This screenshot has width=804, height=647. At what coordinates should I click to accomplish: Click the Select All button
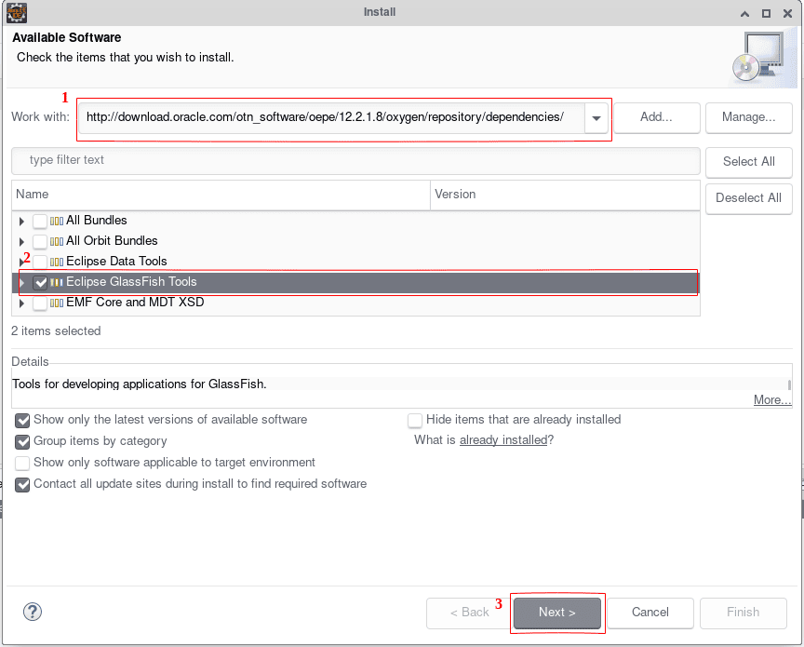click(x=748, y=161)
